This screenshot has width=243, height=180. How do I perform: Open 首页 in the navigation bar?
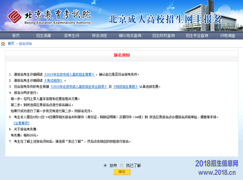pos(16,35)
